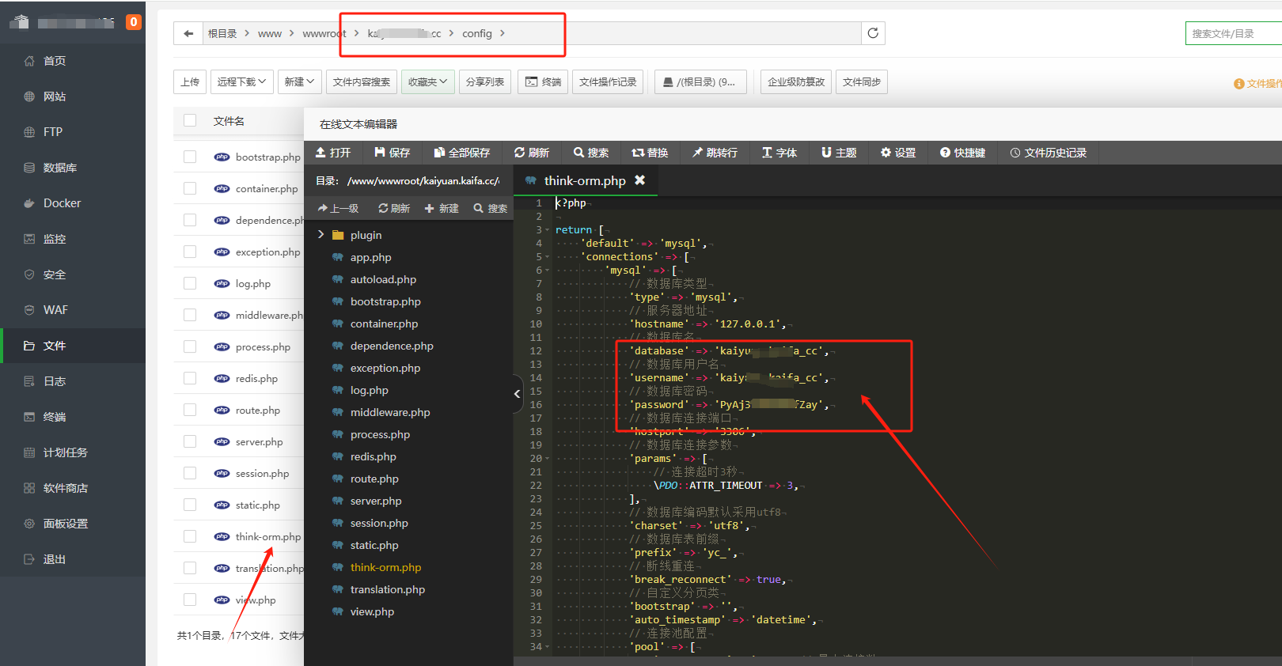The image size is (1282, 666).
Task: Tick the checkbox for redis.php
Action: tap(190, 378)
